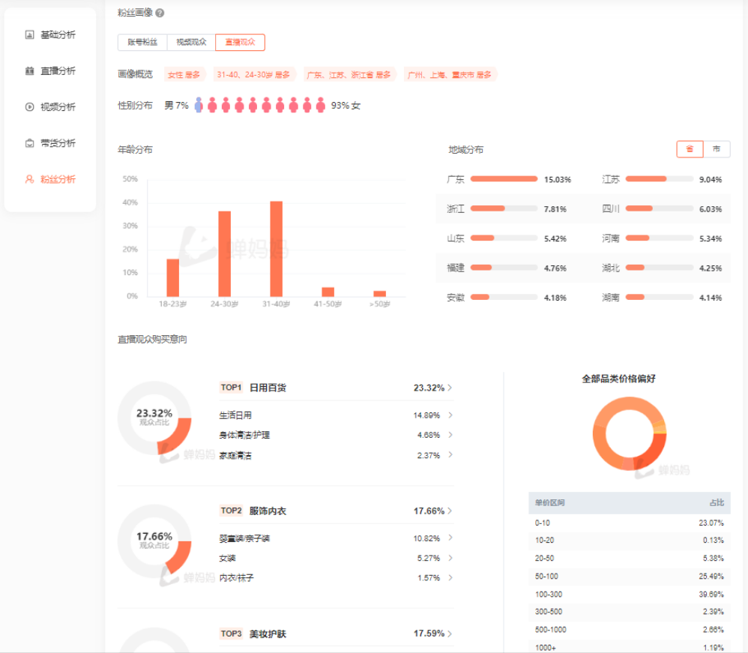Expand the TOP2 服饰内衣 chevron
The image size is (748, 653).
tap(450, 511)
